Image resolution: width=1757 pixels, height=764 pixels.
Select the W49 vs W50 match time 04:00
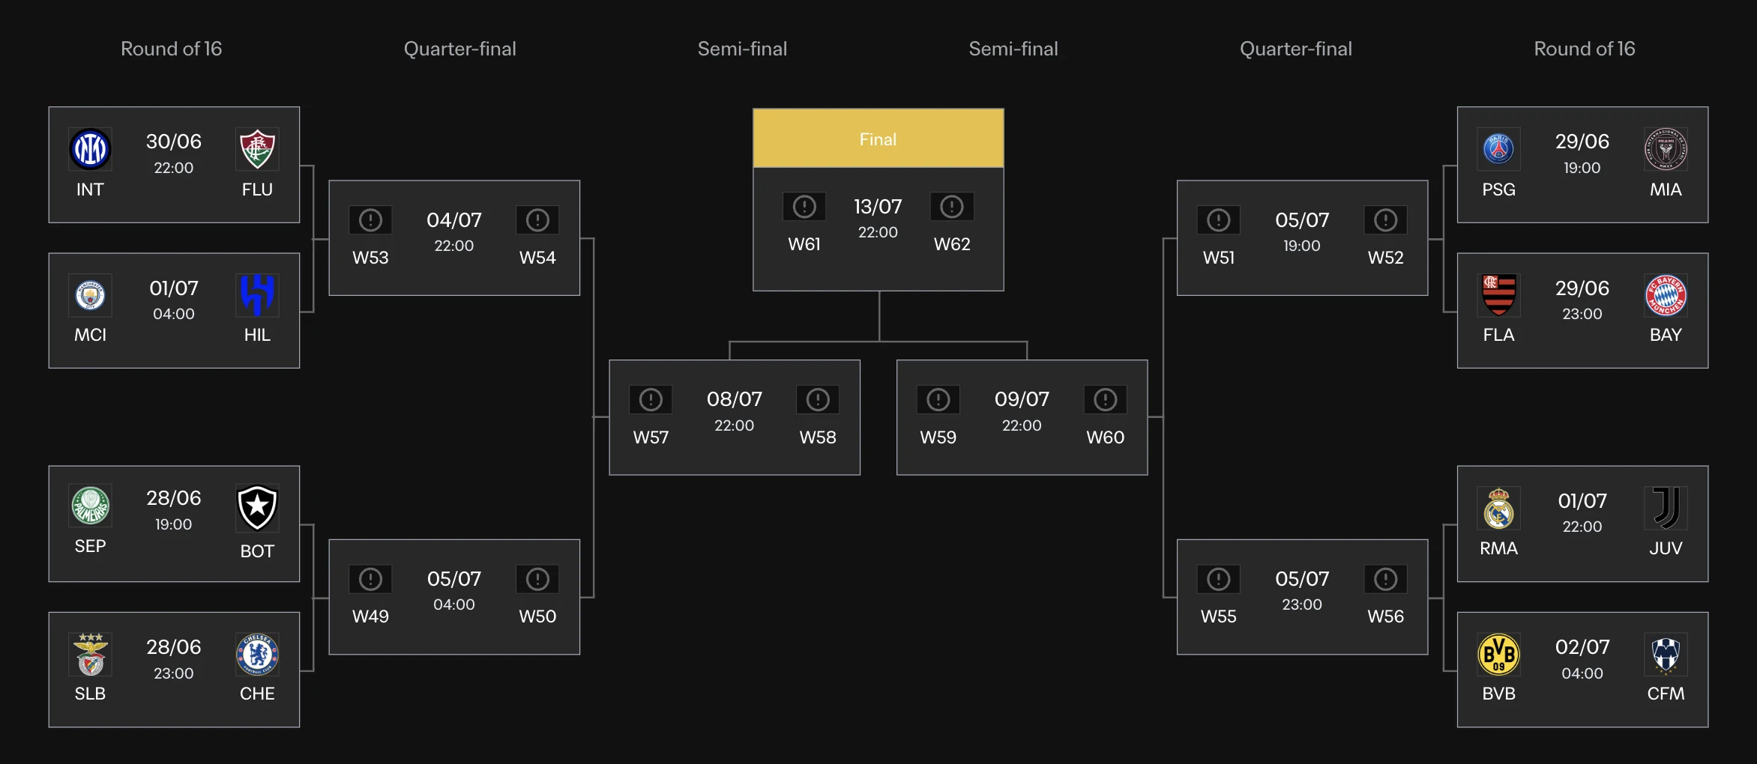[454, 604]
